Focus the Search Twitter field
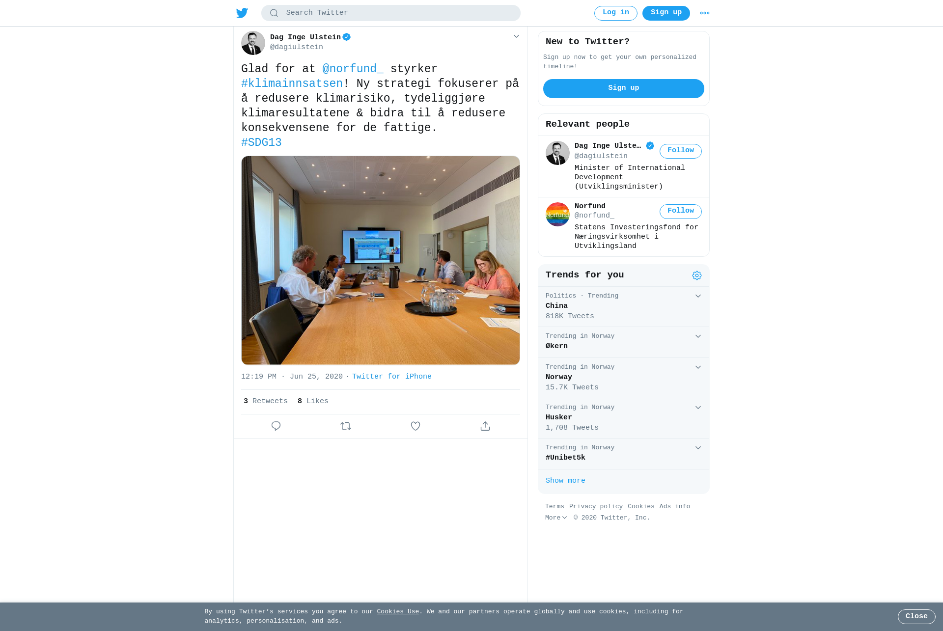This screenshot has width=943, height=631. 390,13
